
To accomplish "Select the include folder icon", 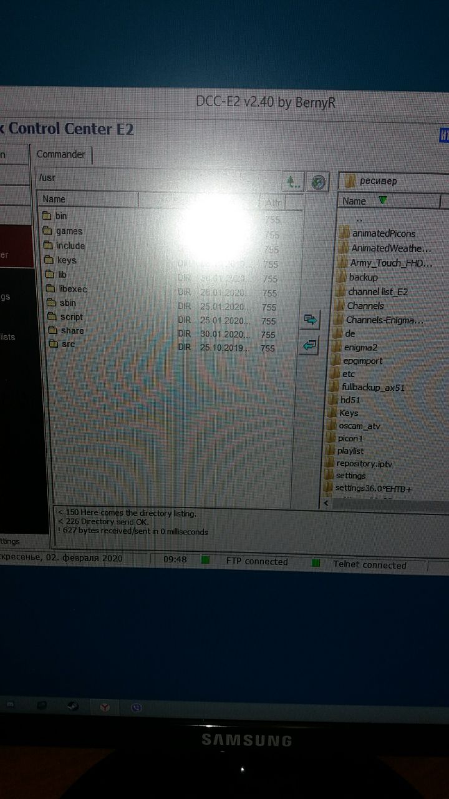I will [x=49, y=246].
